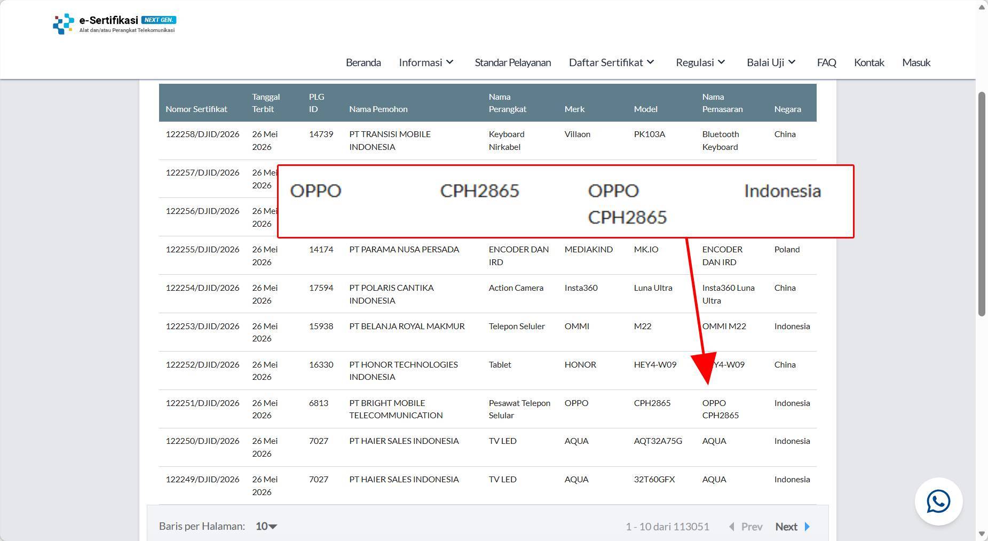988x541 pixels.
Task: Expand the Informasi menu chevron
Action: pyautogui.click(x=450, y=62)
